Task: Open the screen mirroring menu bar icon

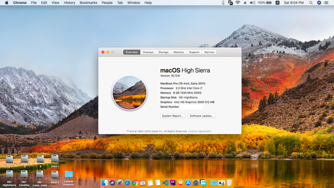Action: (x=230, y=3)
